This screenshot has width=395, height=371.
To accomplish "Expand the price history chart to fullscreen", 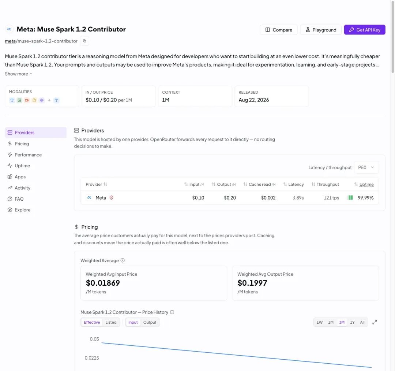I will (375, 322).
